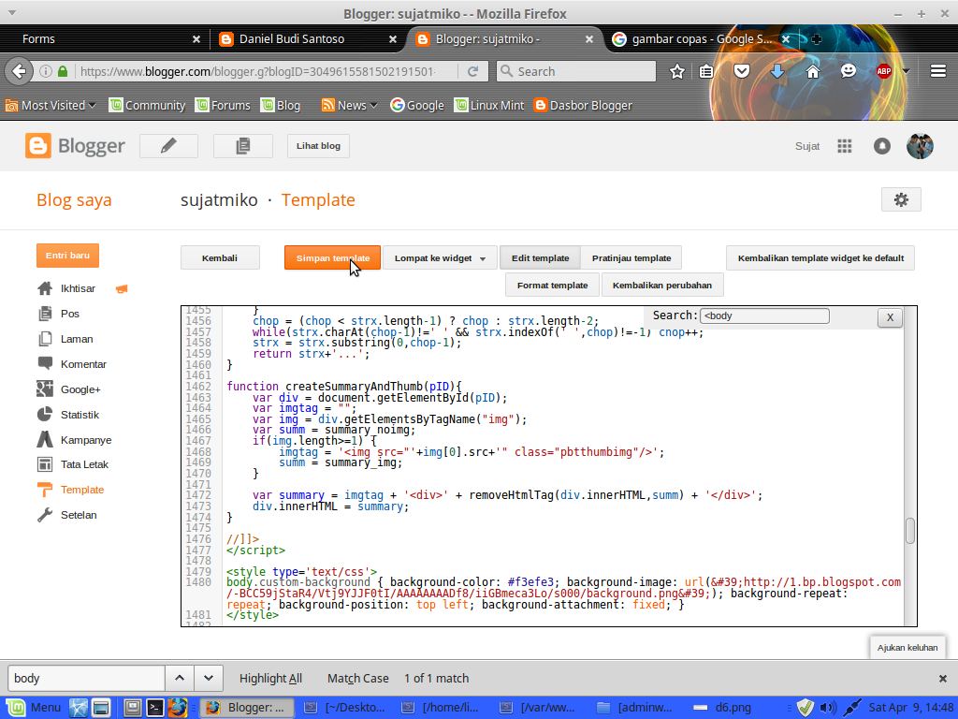This screenshot has height=719, width=958.
Task: Click the bookmark star icon
Action: tap(677, 71)
